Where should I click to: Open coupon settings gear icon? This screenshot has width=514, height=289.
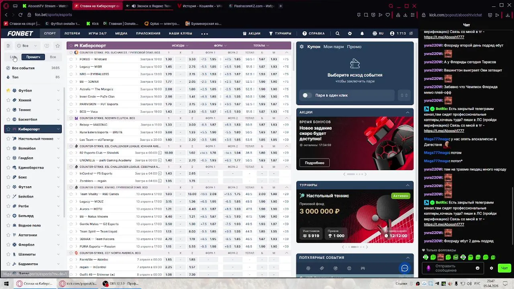(302, 47)
